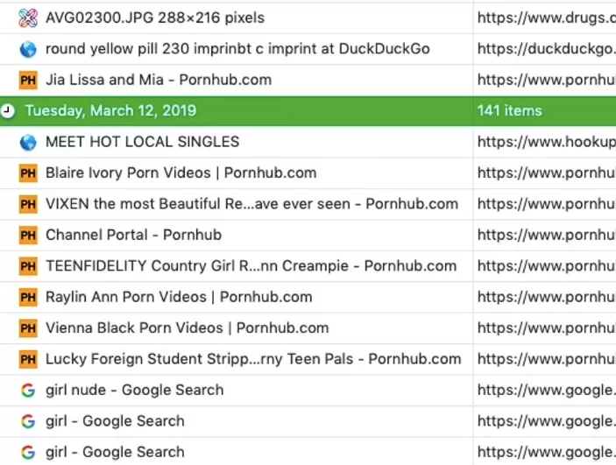Select the Channel Portal - Pornhub entry
The width and height of the screenshot is (616, 465).
[x=133, y=235]
